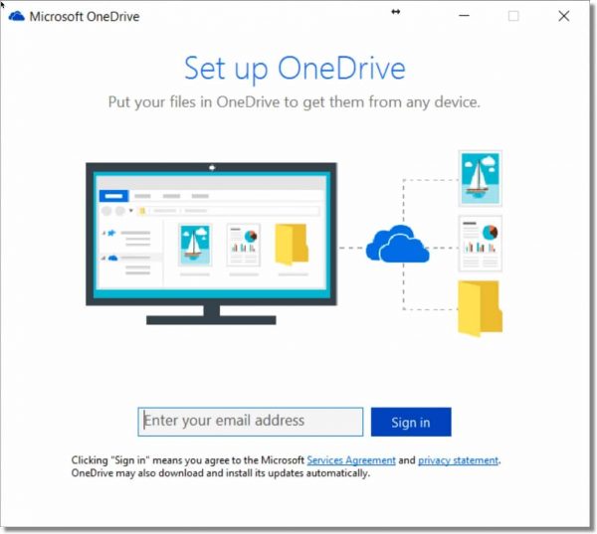
Task: Click the "Microsoft OneDrive" title text
Action: (85, 16)
